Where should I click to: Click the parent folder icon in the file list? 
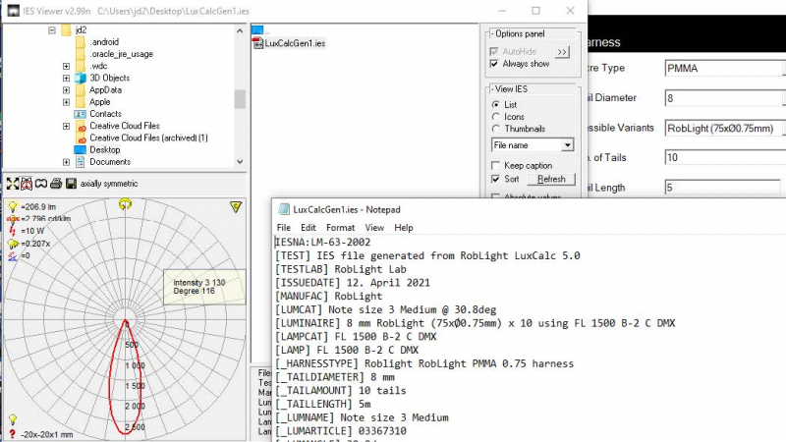tap(257, 30)
